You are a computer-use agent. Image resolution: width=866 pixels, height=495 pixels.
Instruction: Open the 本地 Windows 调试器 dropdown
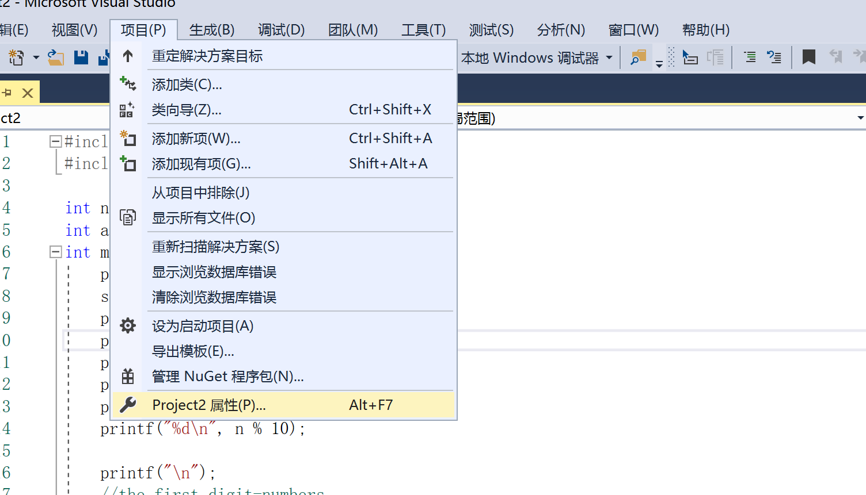[609, 57]
